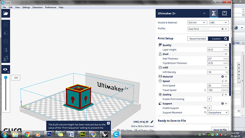This screenshot has width=245, height=138.
Task: Switch to Recommended print setup
Action: (x=198, y=39)
